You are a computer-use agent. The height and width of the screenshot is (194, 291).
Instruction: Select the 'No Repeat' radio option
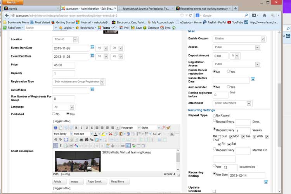(215, 116)
